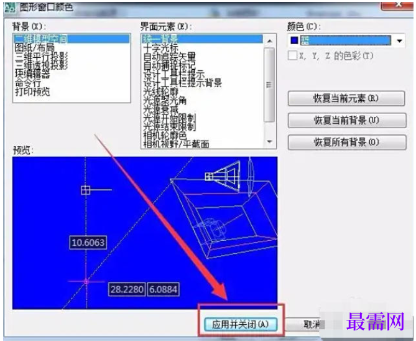Select 图纸/布局 in the background list
Screen dimensions: 416x341
[34, 48]
